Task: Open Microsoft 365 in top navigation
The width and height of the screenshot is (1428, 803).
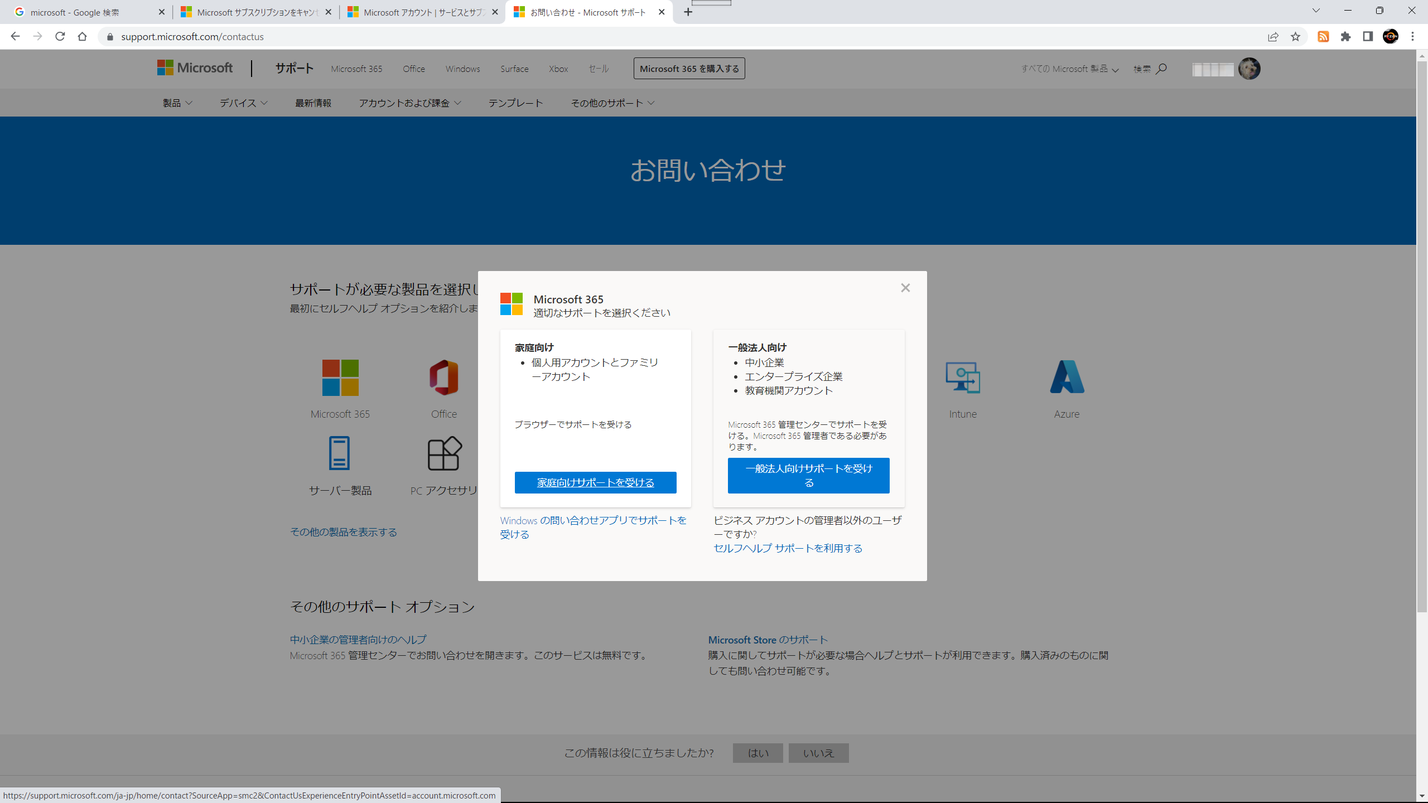Action: (356, 69)
